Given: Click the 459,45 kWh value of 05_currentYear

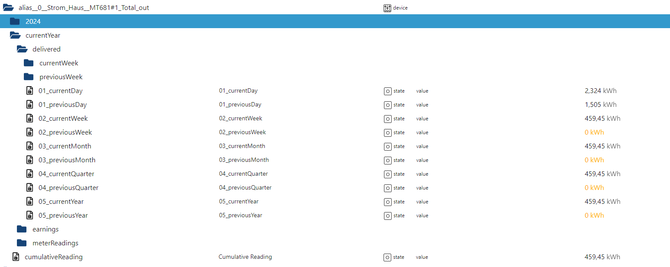Looking at the screenshot, I should click(602, 202).
